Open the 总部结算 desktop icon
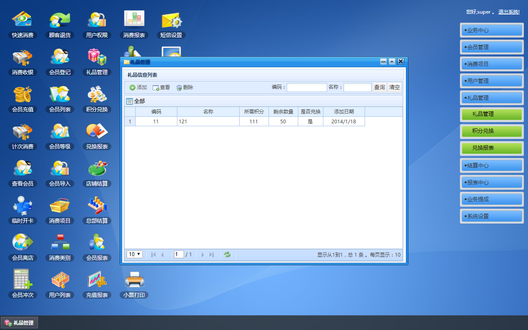The height and width of the screenshot is (330, 528). [x=97, y=210]
